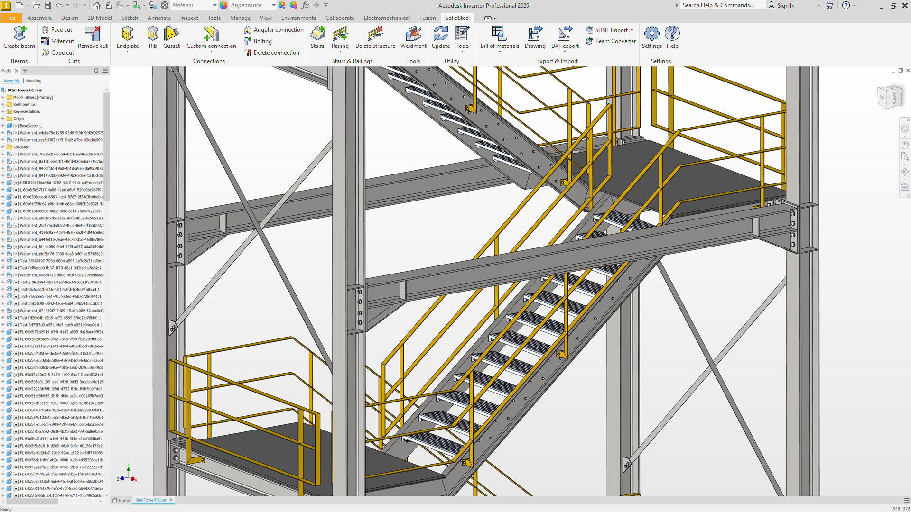The width and height of the screenshot is (911, 512).
Task: Click the Bill of materials icon
Action: (499, 34)
